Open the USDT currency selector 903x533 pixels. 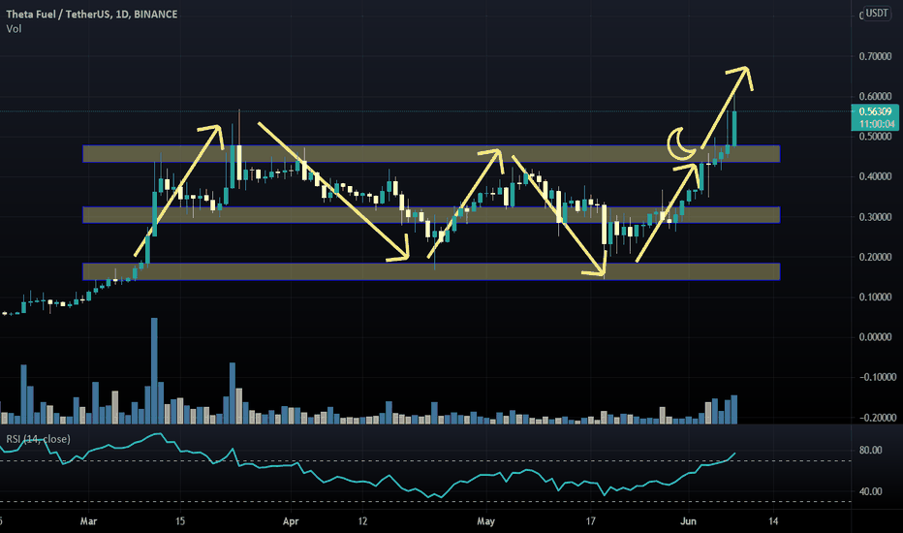[x=877, y=14]
